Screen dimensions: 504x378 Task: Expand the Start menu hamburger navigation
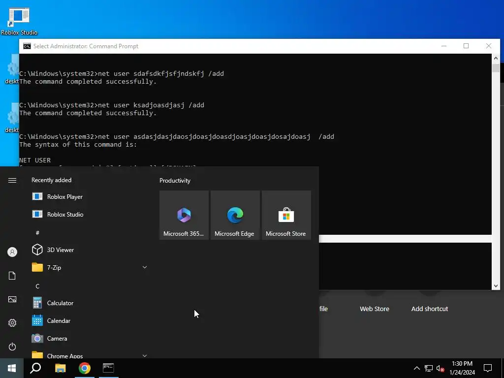[x=12, y=180]
